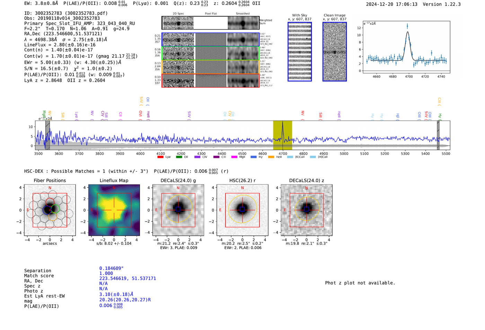Click the orange HeII legend swatch
This screenshot has height=330, width=485.
pos(271,157)
